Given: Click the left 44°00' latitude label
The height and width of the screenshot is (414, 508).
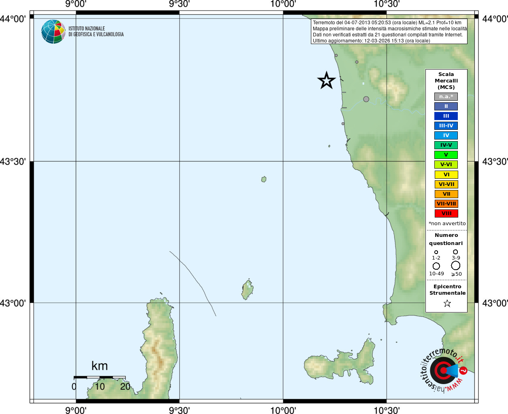Looking at the screenshot, I should click(13, 19).
